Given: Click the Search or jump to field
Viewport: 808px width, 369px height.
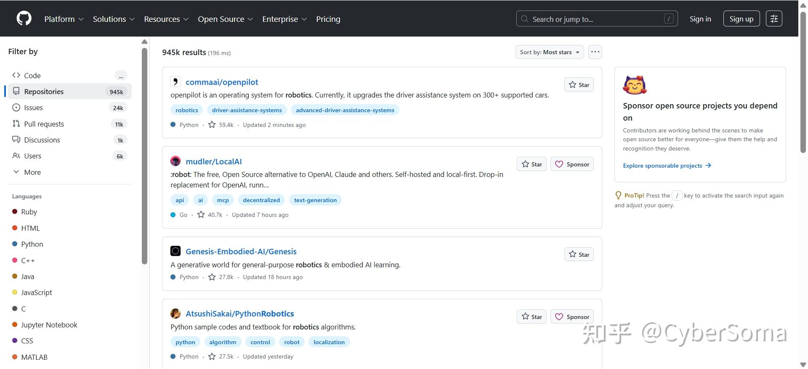Looking at the screenshot, I should [596, 19].
